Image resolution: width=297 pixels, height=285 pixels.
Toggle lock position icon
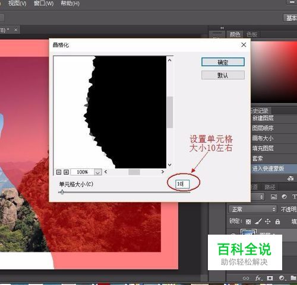268,222
